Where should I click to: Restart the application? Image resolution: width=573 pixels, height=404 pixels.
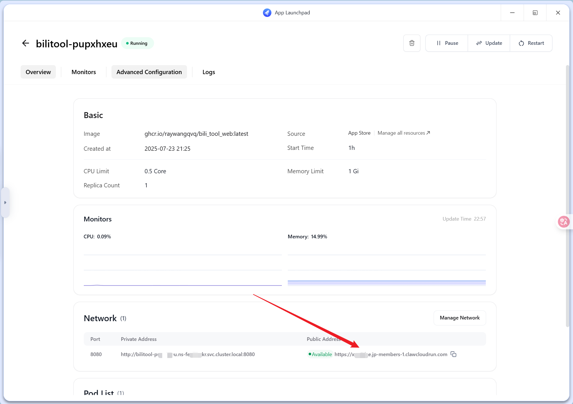pos(531,43)
